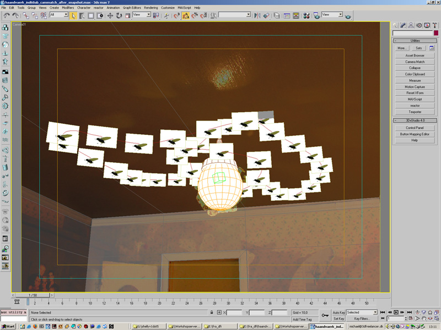Click the Camera Match utility button

[415, 62]
